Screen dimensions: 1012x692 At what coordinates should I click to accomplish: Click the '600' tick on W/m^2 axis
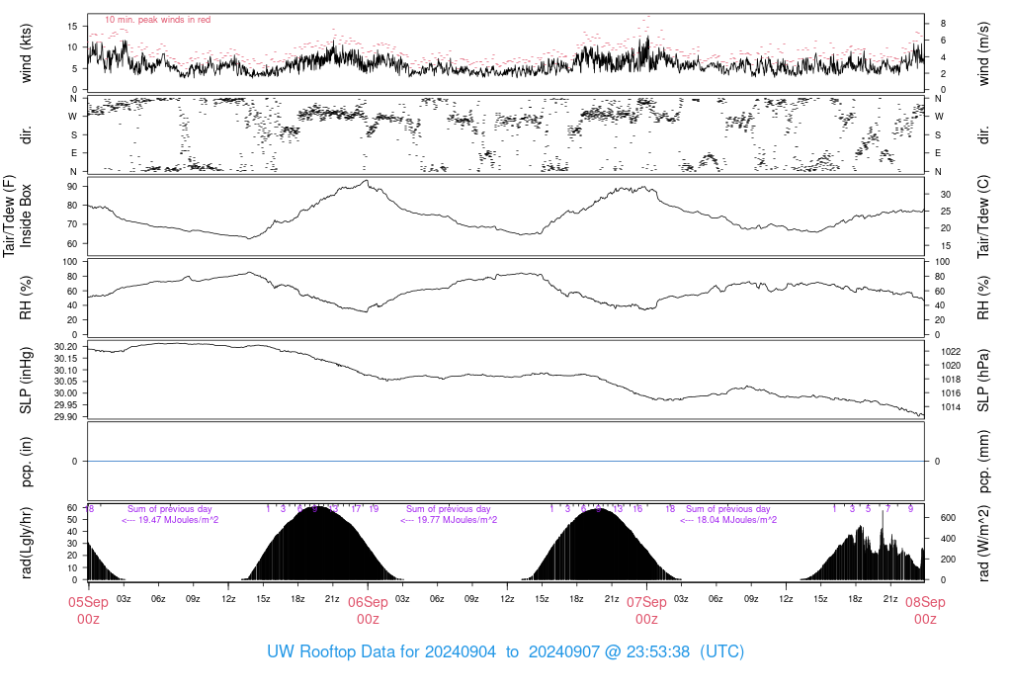pos(948,518)
